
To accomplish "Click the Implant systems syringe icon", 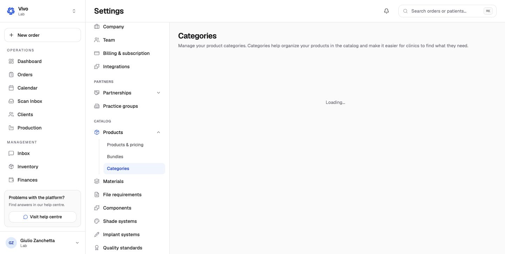I will 97,234.
